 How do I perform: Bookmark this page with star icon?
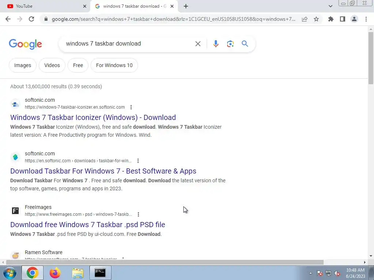point(316,19)
